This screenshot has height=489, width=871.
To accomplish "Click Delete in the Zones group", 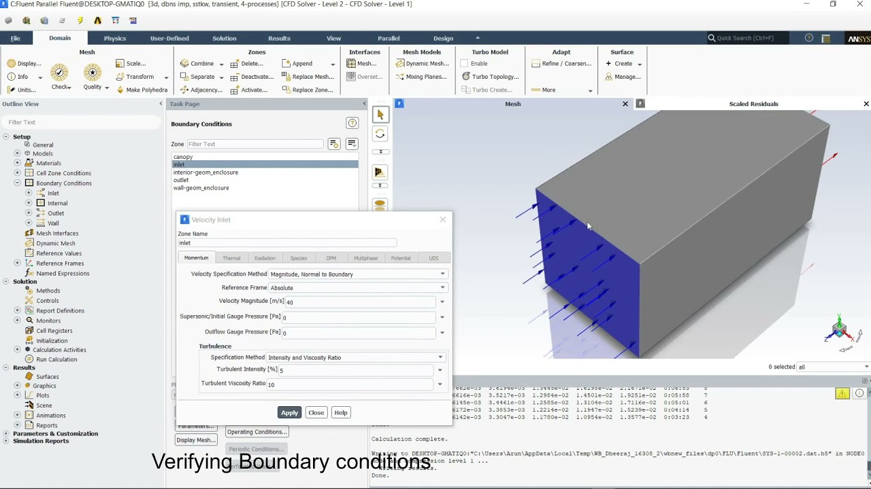I will click(x=247, y=63).
